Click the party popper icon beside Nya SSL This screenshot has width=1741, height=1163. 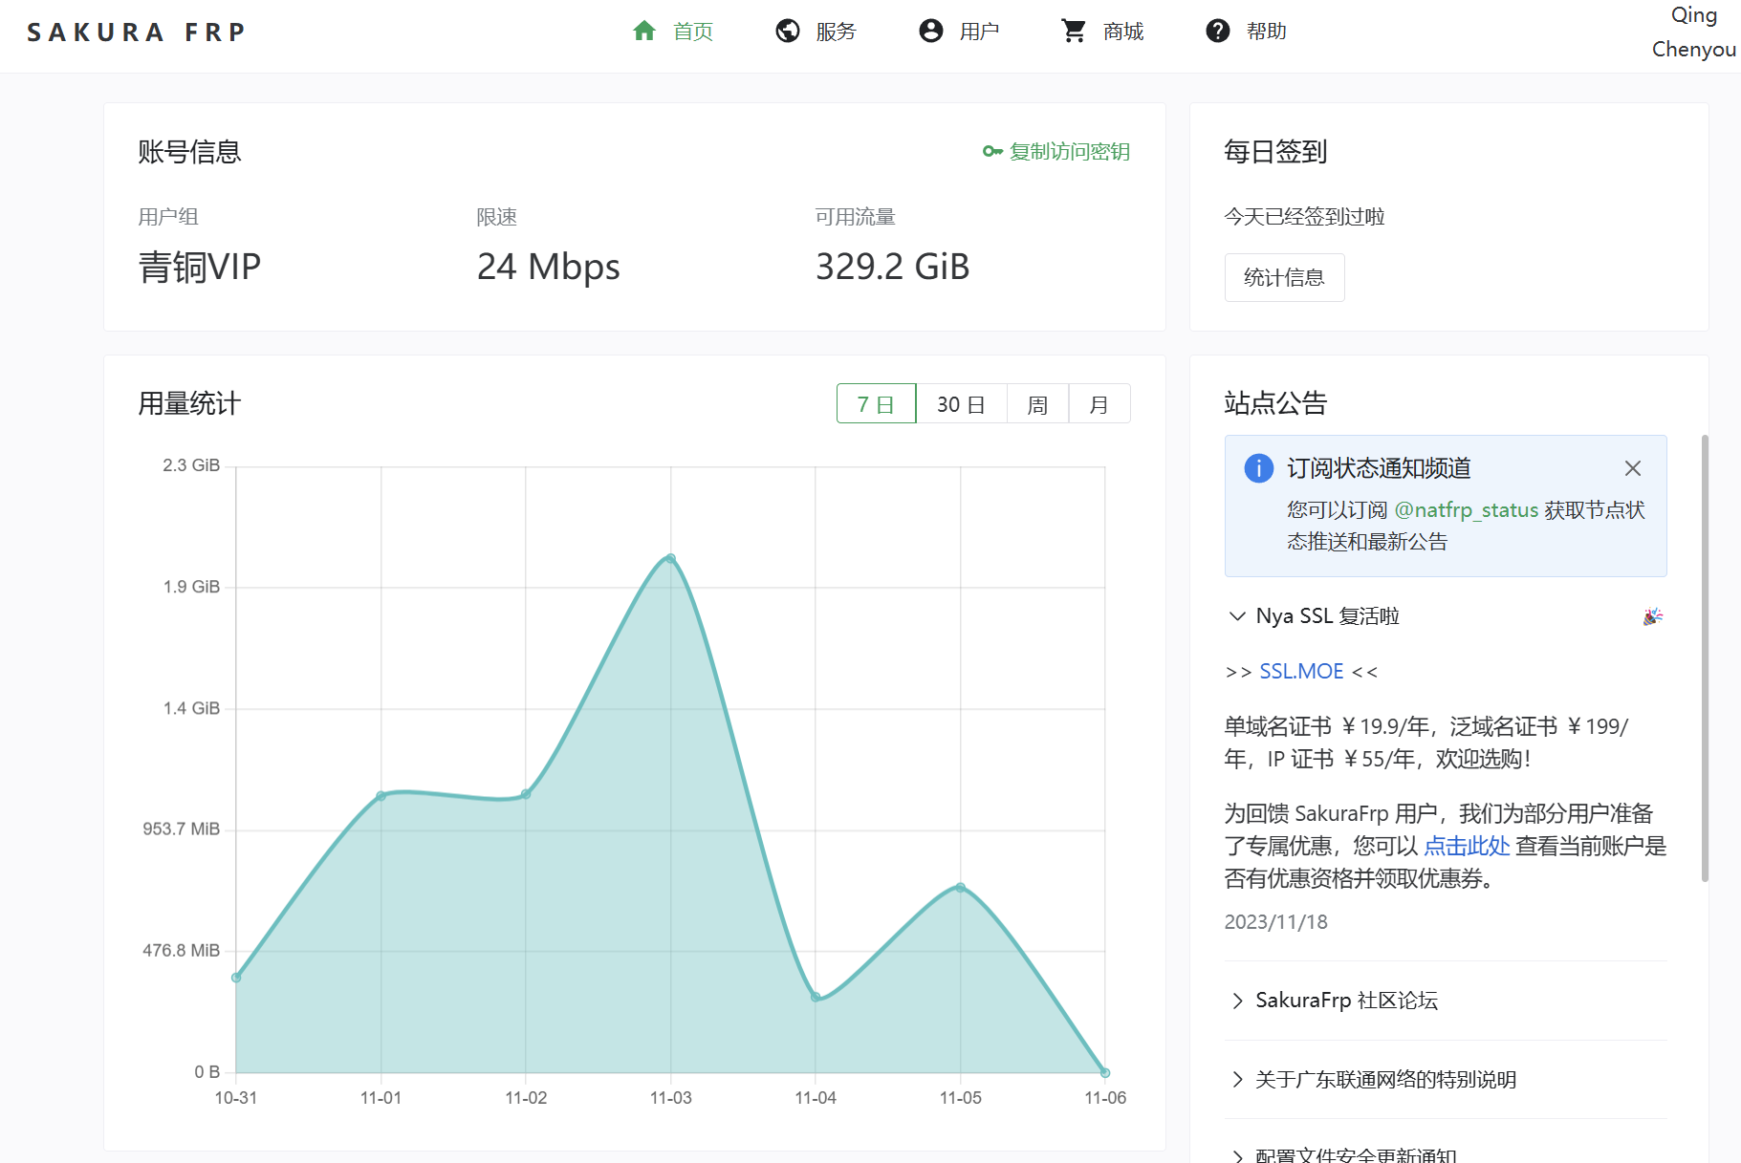(1653, 616)
